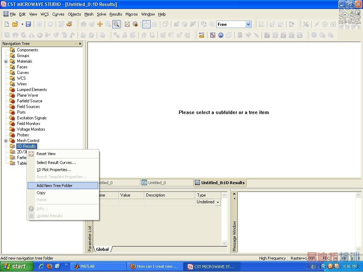The image size is (363, 272).
Task: Open the Results menu
Action: 116,14
